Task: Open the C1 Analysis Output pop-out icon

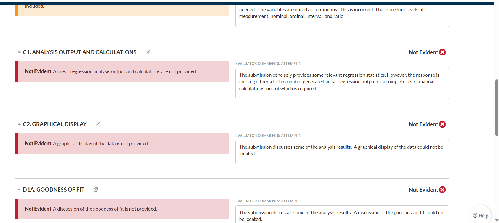Action: 148,52
